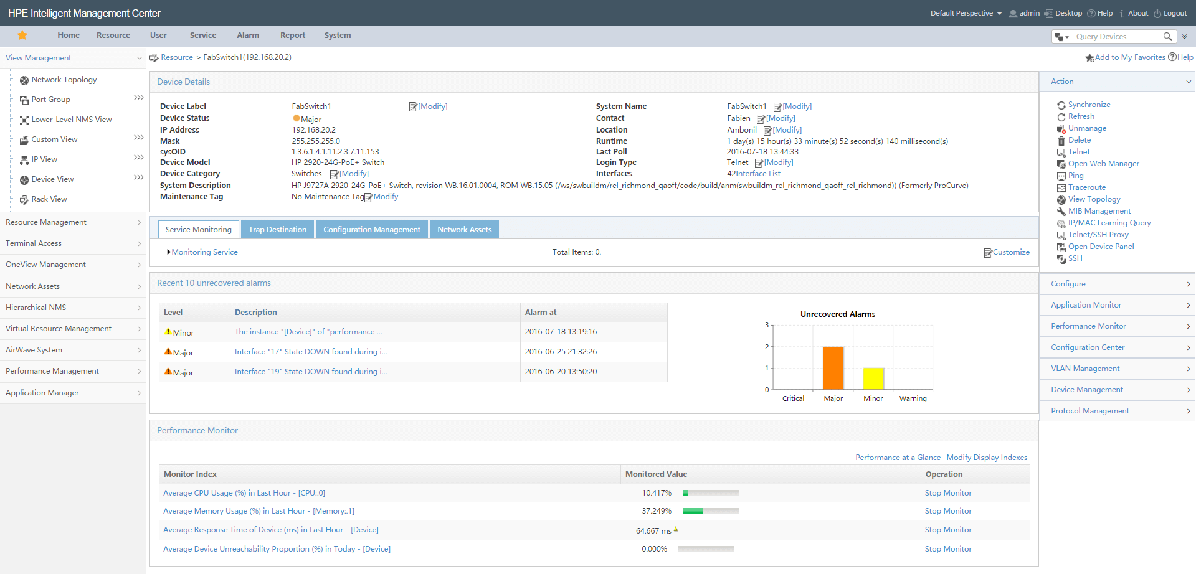
Task: Click the Resource breadcrumb link
Action: [x=177, y=57]
